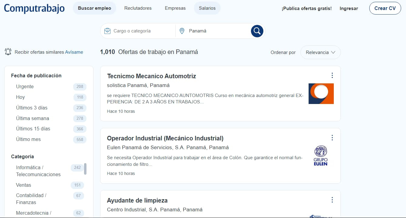Open the Reclutadores menu item

[138, 8]
